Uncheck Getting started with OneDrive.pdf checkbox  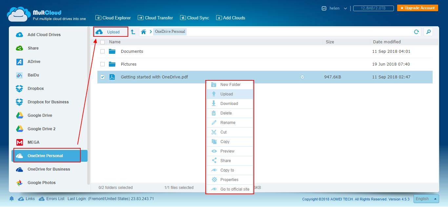pos(103,77)
